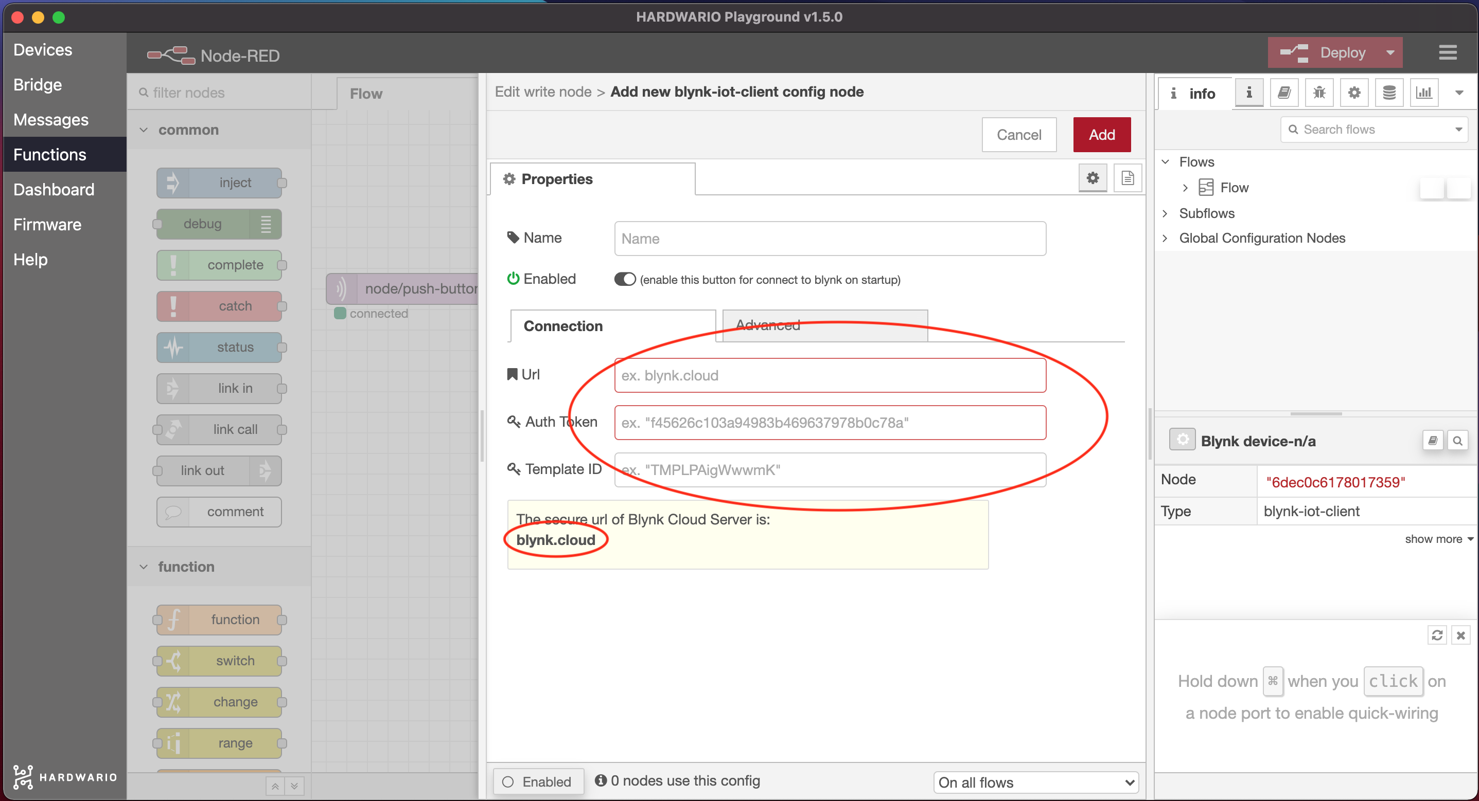
Task: Click the red Add button
Action: [1101, 135]
